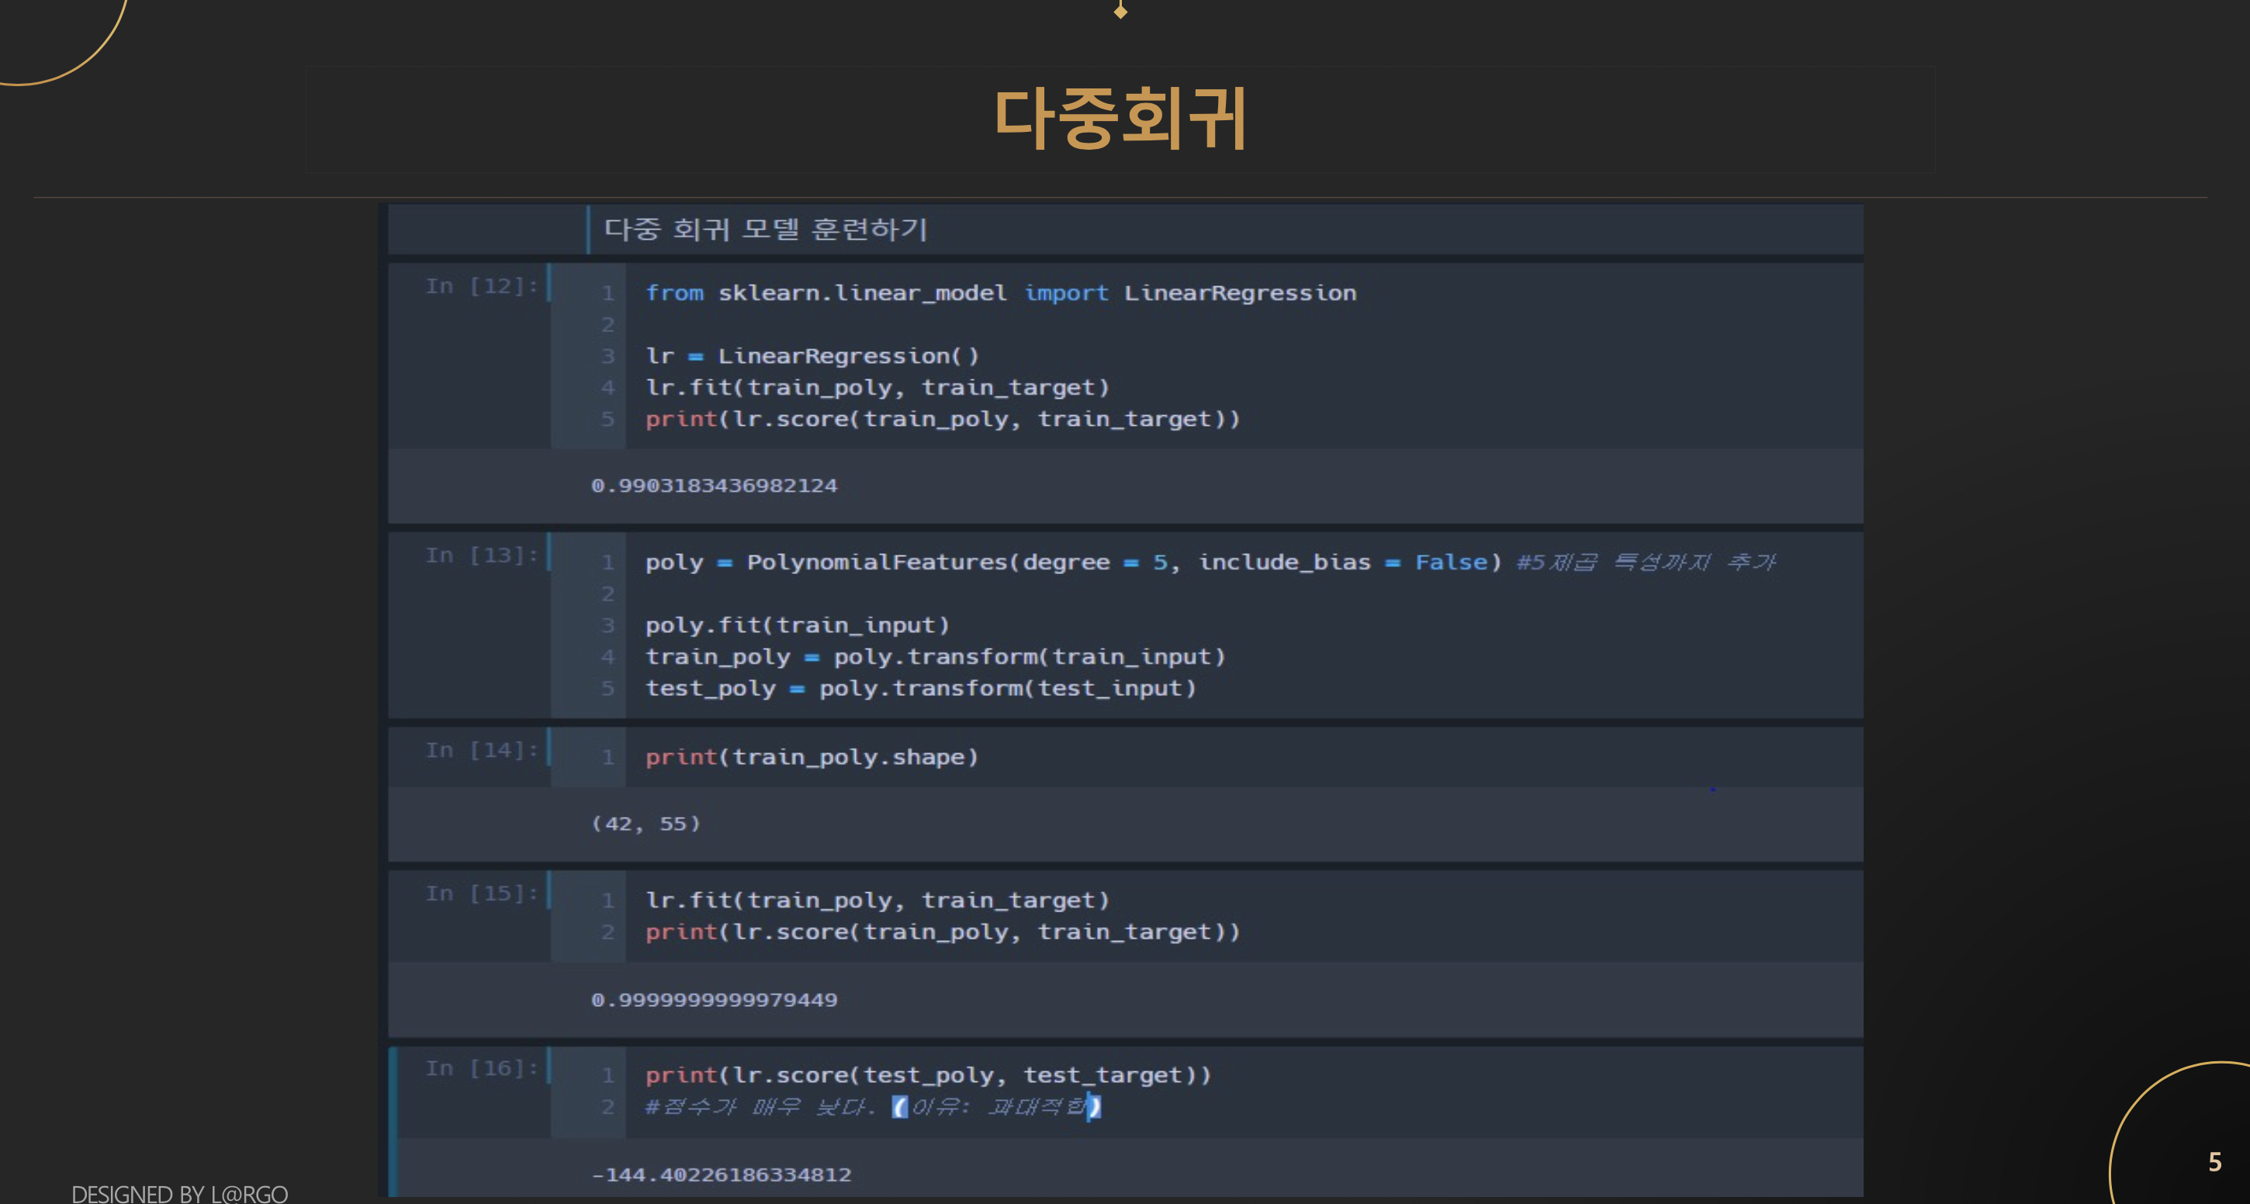Click the print(train_poly.shape) line

point(812,757)
